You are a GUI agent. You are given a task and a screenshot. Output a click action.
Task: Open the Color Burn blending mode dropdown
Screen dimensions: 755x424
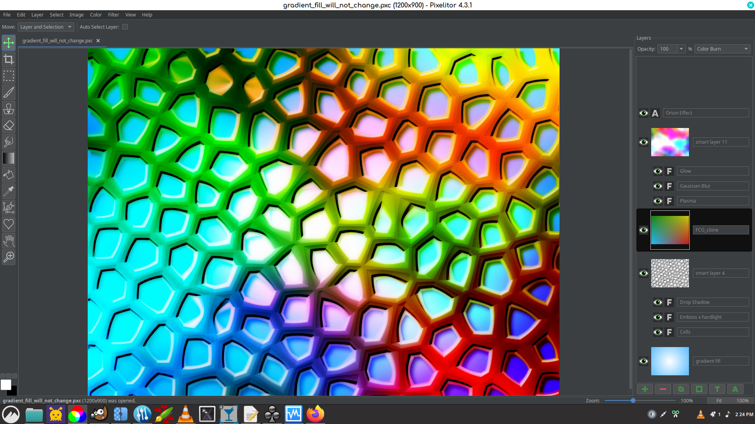click(x=722, y=49)
